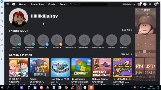Open the Mad City game thumbnail
This screenshot has height=90, width=161.
[60, 67]
